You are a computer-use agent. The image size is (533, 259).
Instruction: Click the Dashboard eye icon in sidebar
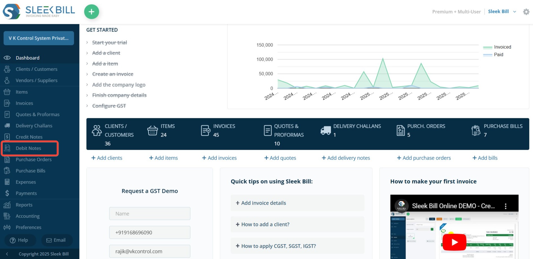tap(7, 58)
